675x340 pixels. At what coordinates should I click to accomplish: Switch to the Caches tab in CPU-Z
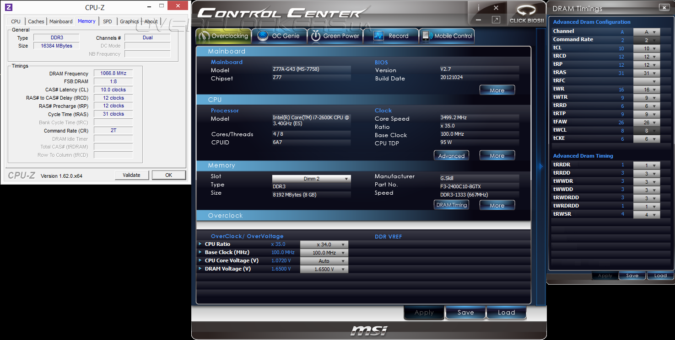click(36, 21)
